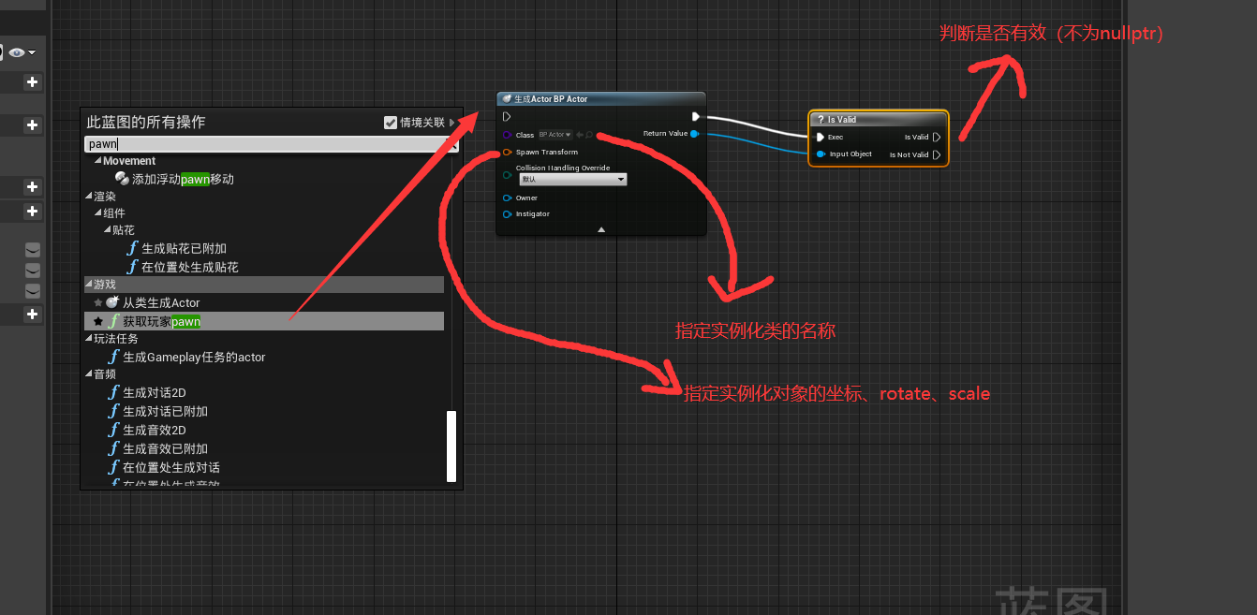Click the Input Object pin on Is Valid
1257x615 pixels.
[x=821, y=154]
